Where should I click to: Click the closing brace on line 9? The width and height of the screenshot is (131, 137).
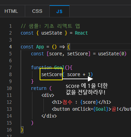(x=32, y=81)
